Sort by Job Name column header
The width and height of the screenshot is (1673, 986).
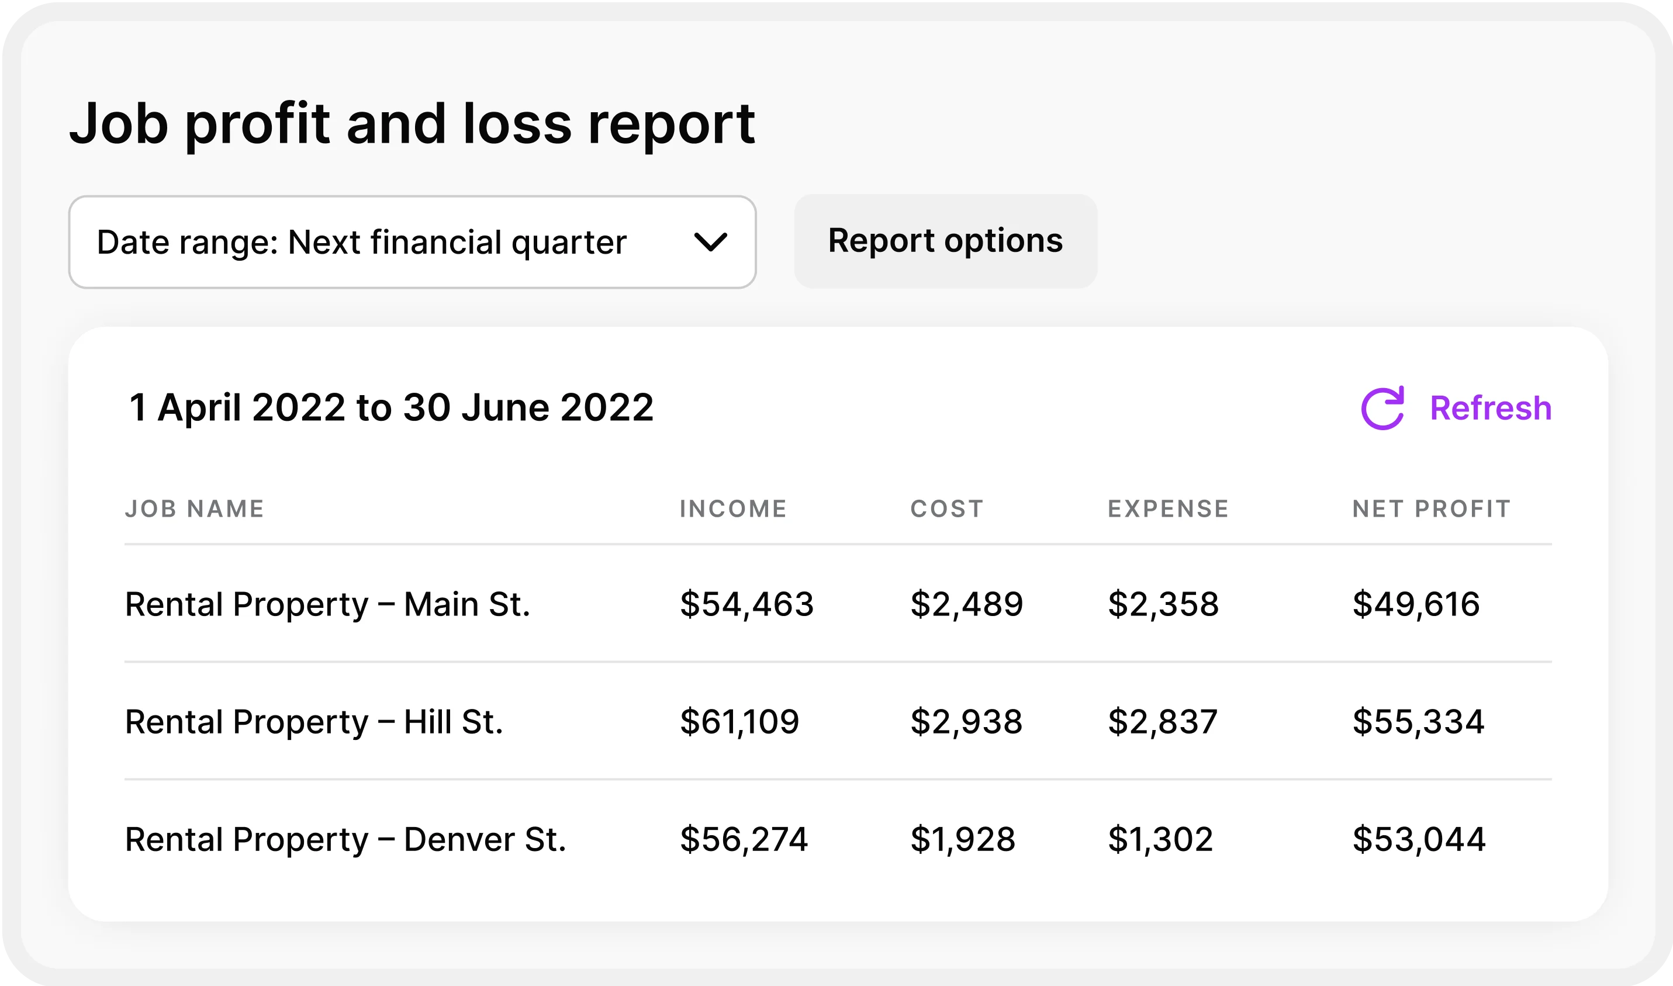pyautogui.click(x=195, y=509)
